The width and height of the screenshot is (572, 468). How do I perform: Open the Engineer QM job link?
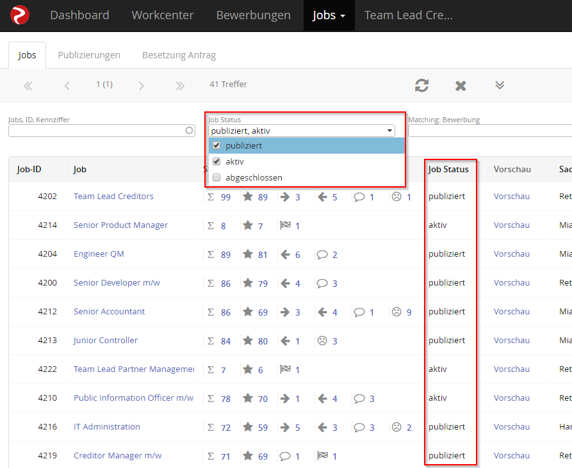click(x=99, y=254)
